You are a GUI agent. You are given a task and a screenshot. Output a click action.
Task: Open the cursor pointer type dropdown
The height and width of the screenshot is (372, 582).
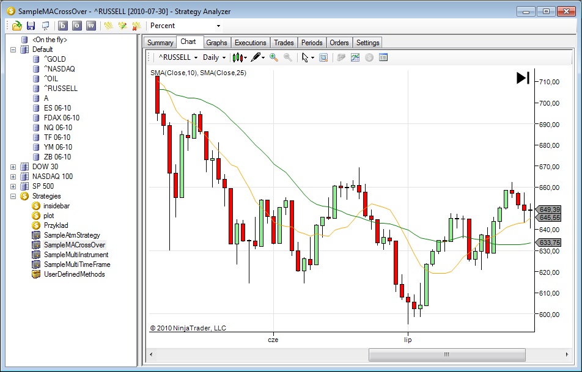pos(308,57)
